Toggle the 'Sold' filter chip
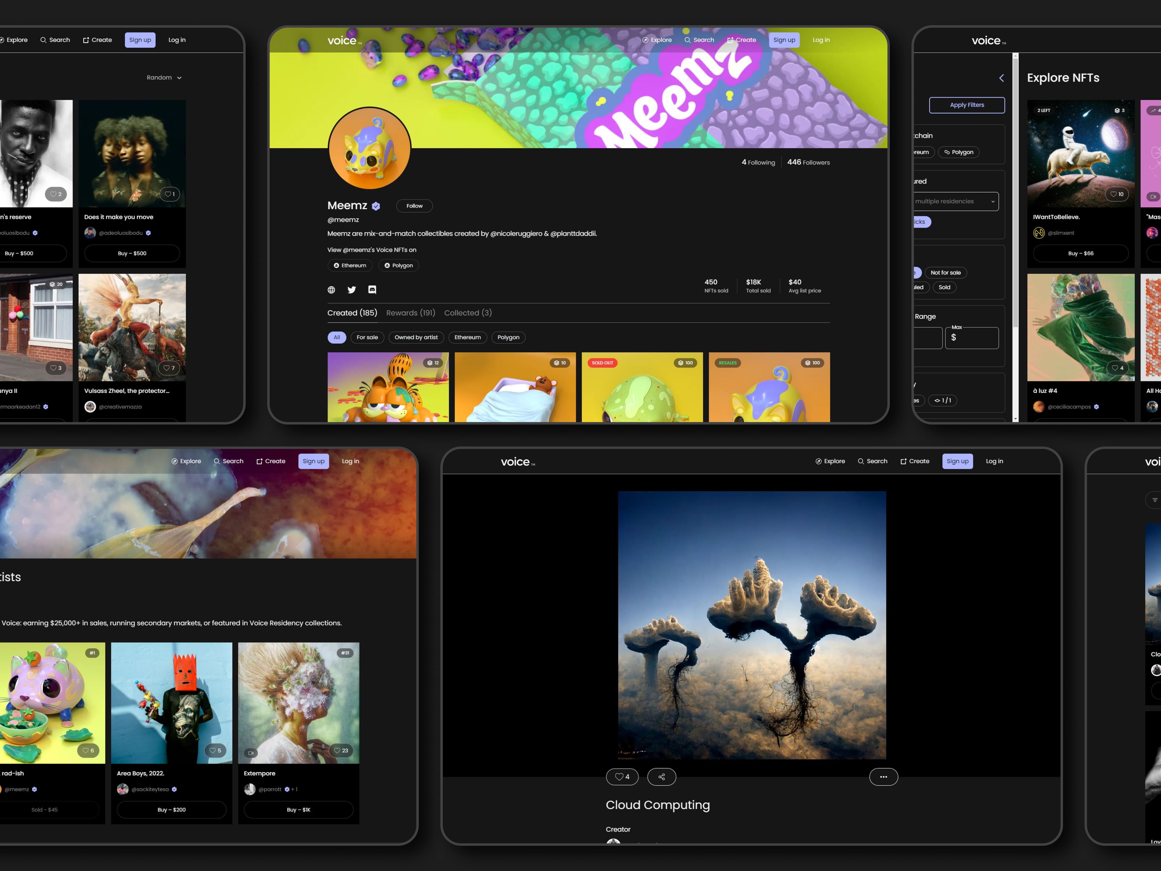This screenshot has height=871, width=1161. (944, 287)
